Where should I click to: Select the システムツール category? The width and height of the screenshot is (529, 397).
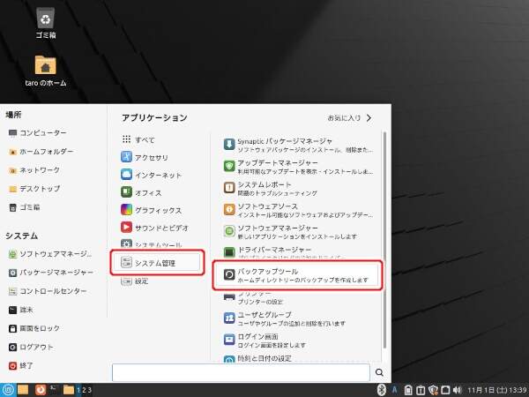point(151,243)
